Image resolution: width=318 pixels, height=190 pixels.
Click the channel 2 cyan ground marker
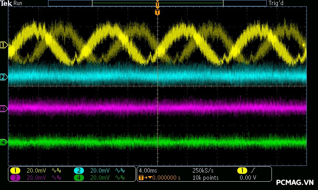[4, 77]
